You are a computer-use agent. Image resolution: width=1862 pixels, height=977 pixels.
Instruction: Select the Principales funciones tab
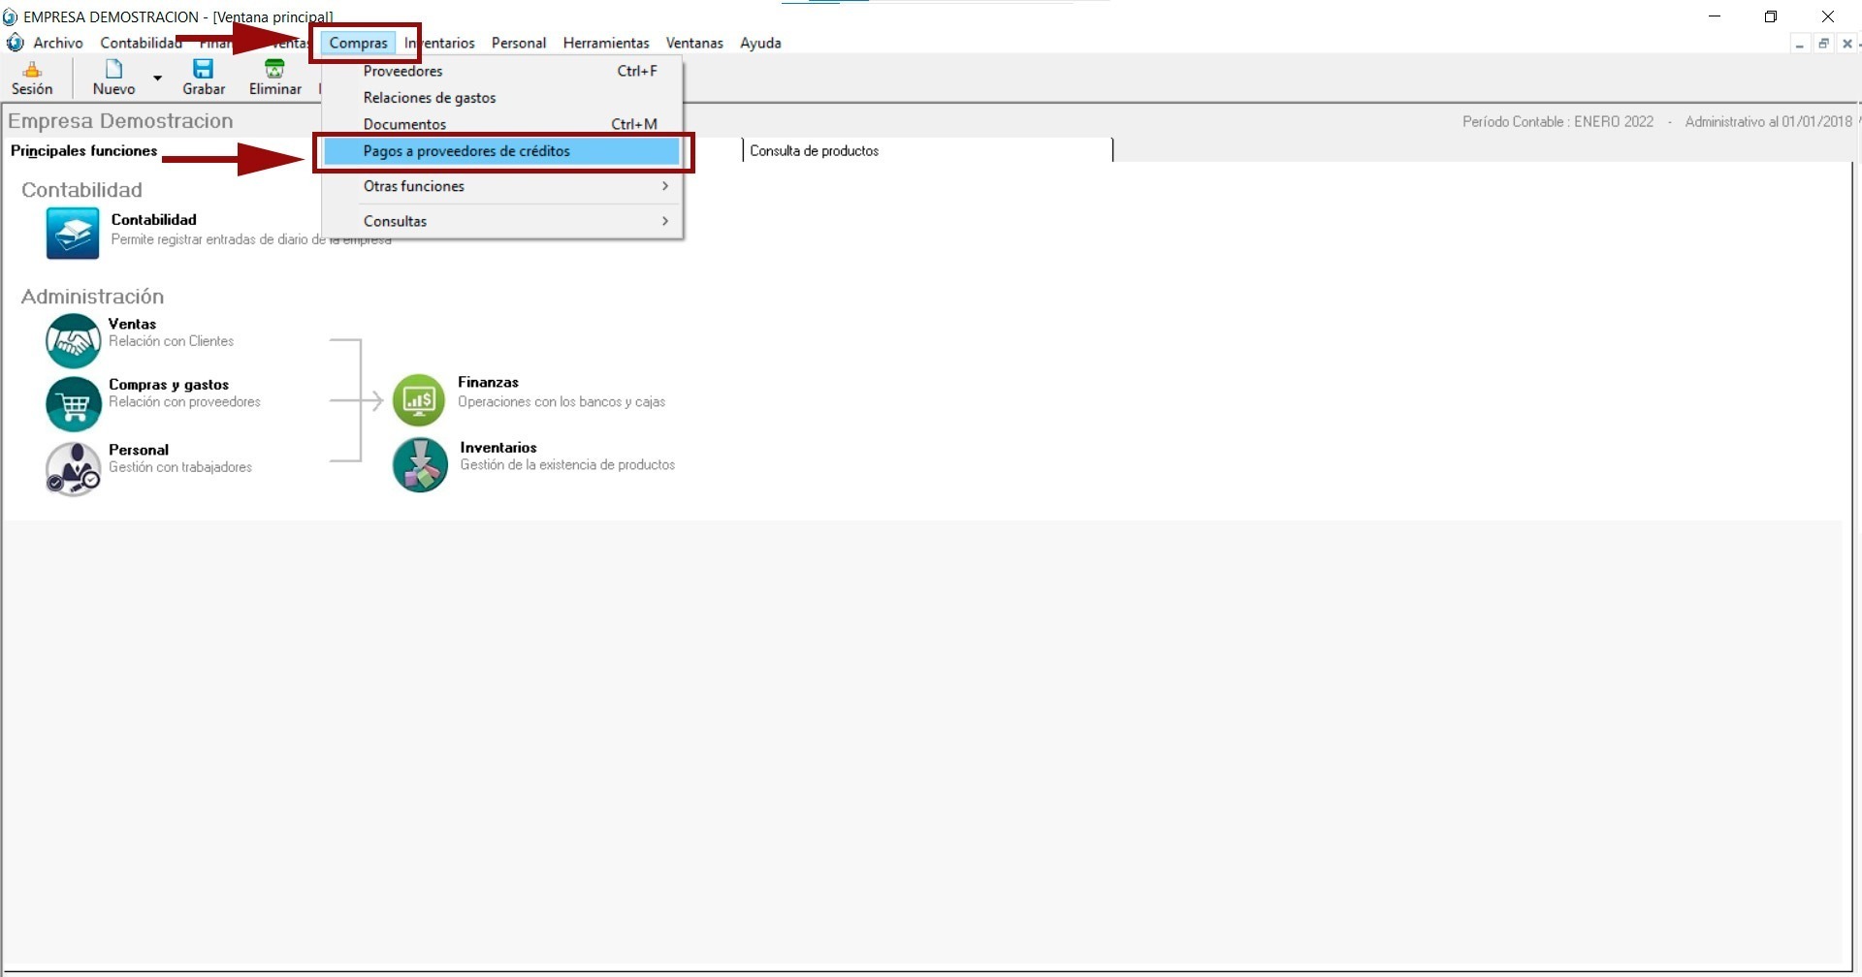(x=83, y=151)
